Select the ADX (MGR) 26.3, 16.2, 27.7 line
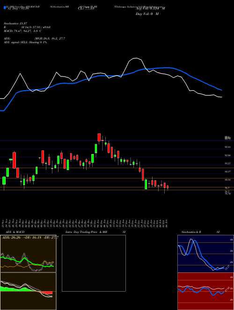Screen dimensions: 234x310 [34, 39]
